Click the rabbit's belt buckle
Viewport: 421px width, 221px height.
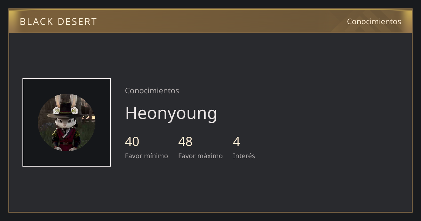pos(66,143)
